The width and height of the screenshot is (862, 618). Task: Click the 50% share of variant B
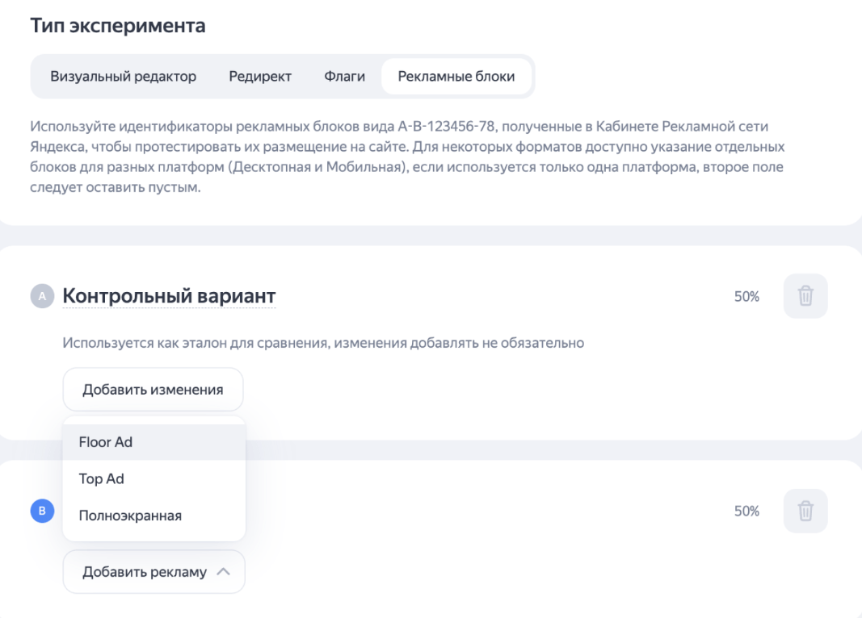pyautogui.click(x=746, y=512)
